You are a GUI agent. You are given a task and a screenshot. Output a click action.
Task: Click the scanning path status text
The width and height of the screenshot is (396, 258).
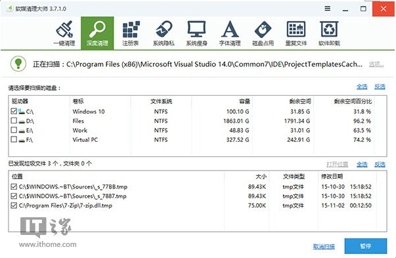point(198,64)
